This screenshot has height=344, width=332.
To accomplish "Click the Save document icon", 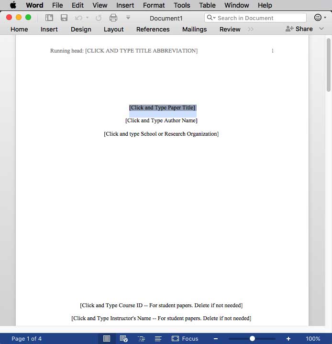I will click(x=64, y=18).
